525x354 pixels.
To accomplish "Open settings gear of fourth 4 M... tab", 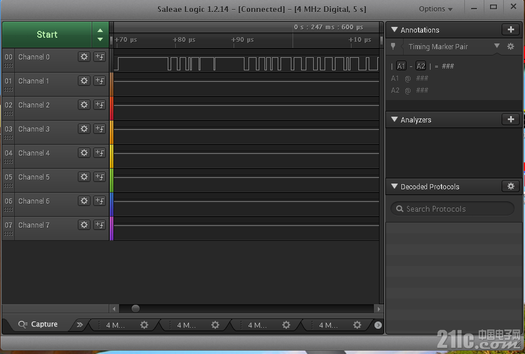I will click(x=357, y=325).
